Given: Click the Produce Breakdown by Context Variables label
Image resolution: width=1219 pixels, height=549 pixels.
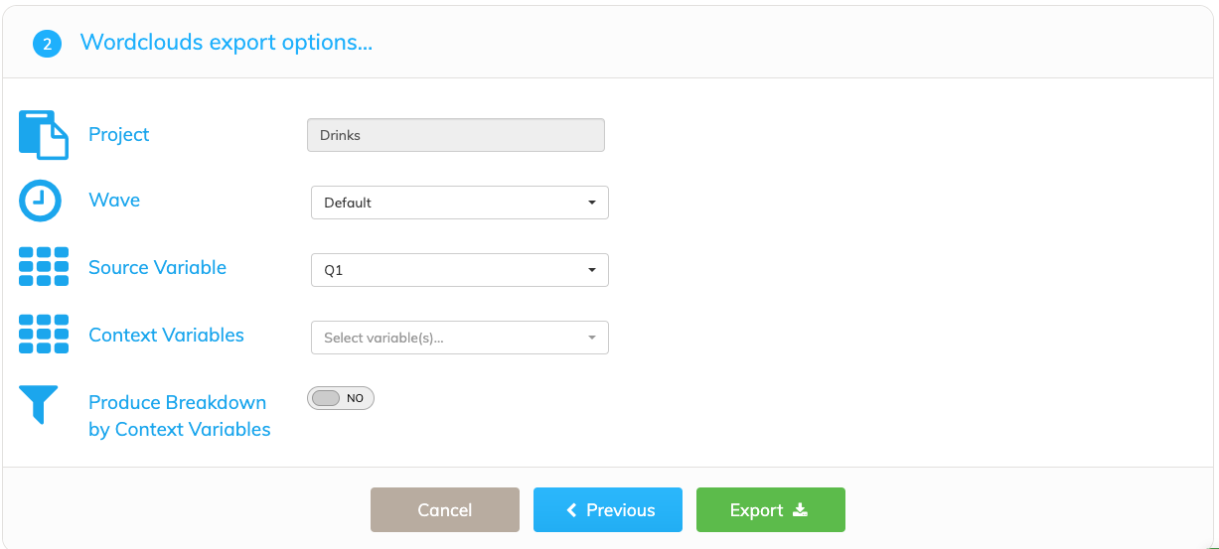Looking at the screenshot, I should coord(180,416).
